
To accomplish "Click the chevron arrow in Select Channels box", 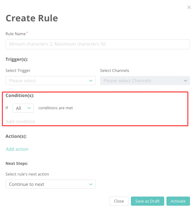I will [x=185, y=81].
